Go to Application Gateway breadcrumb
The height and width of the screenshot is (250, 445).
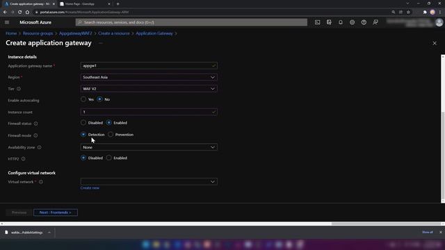click(x=154, y=33)
